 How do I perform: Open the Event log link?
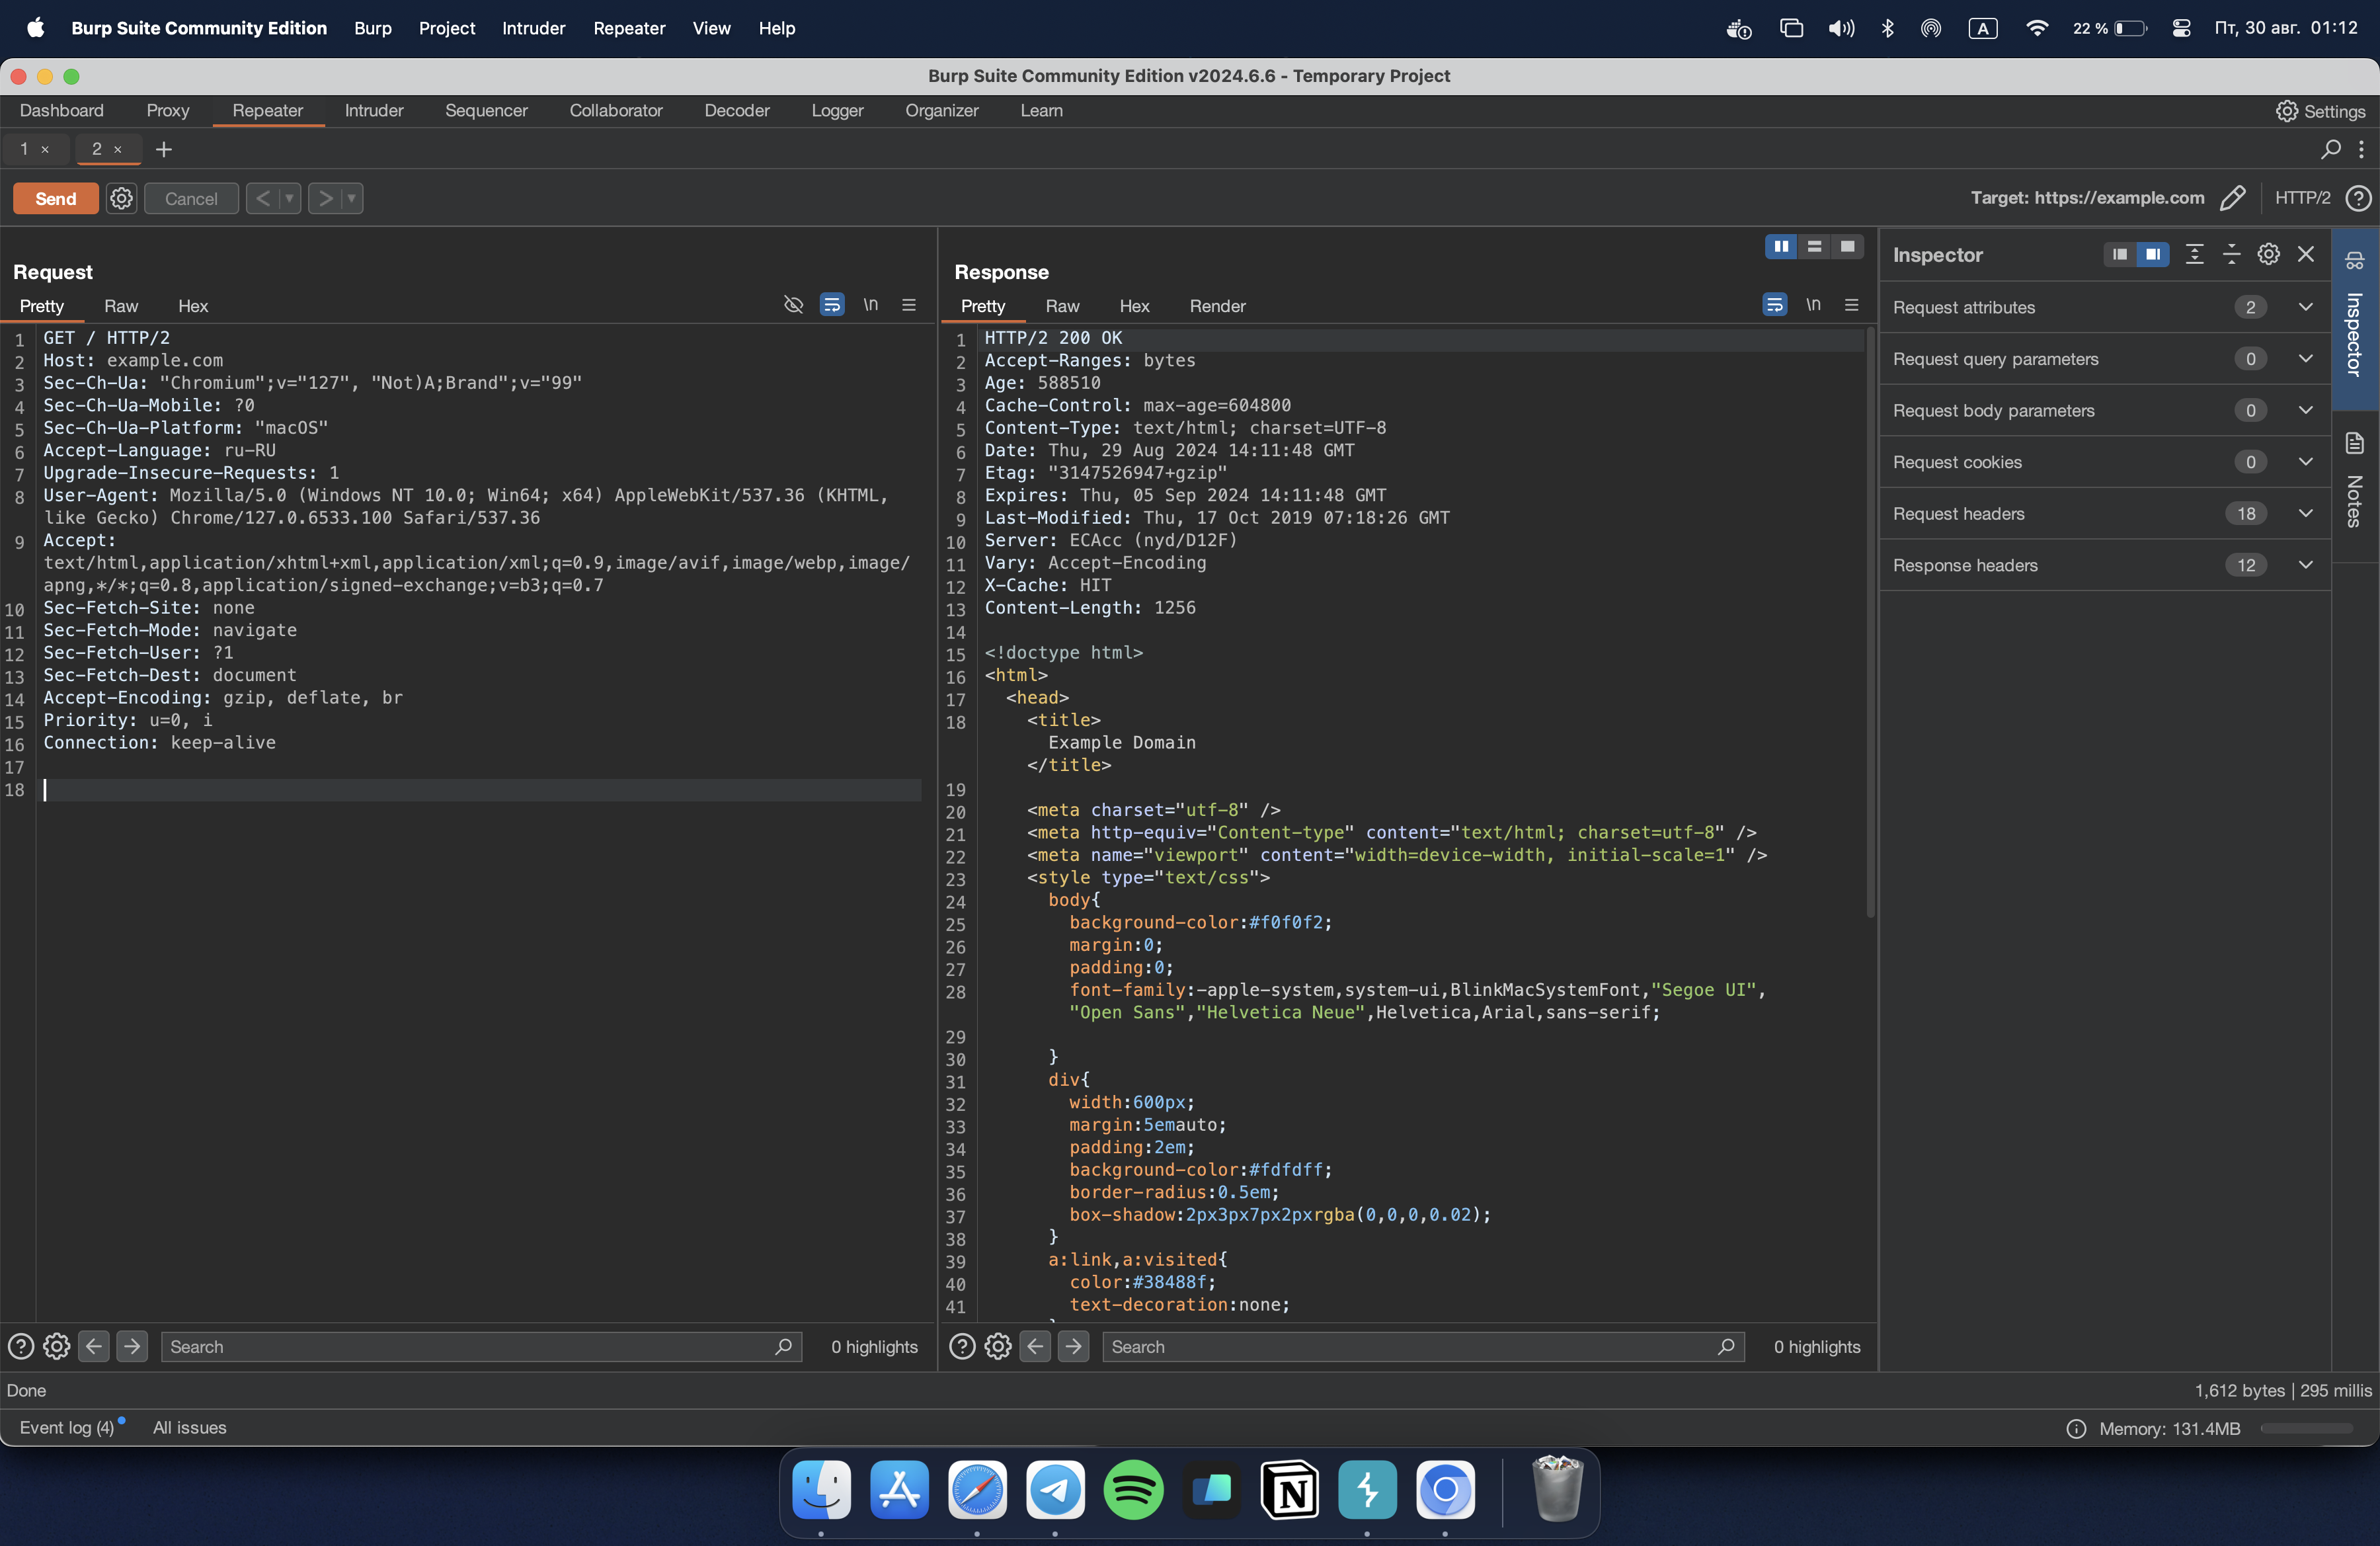[x=67, y=1427]
